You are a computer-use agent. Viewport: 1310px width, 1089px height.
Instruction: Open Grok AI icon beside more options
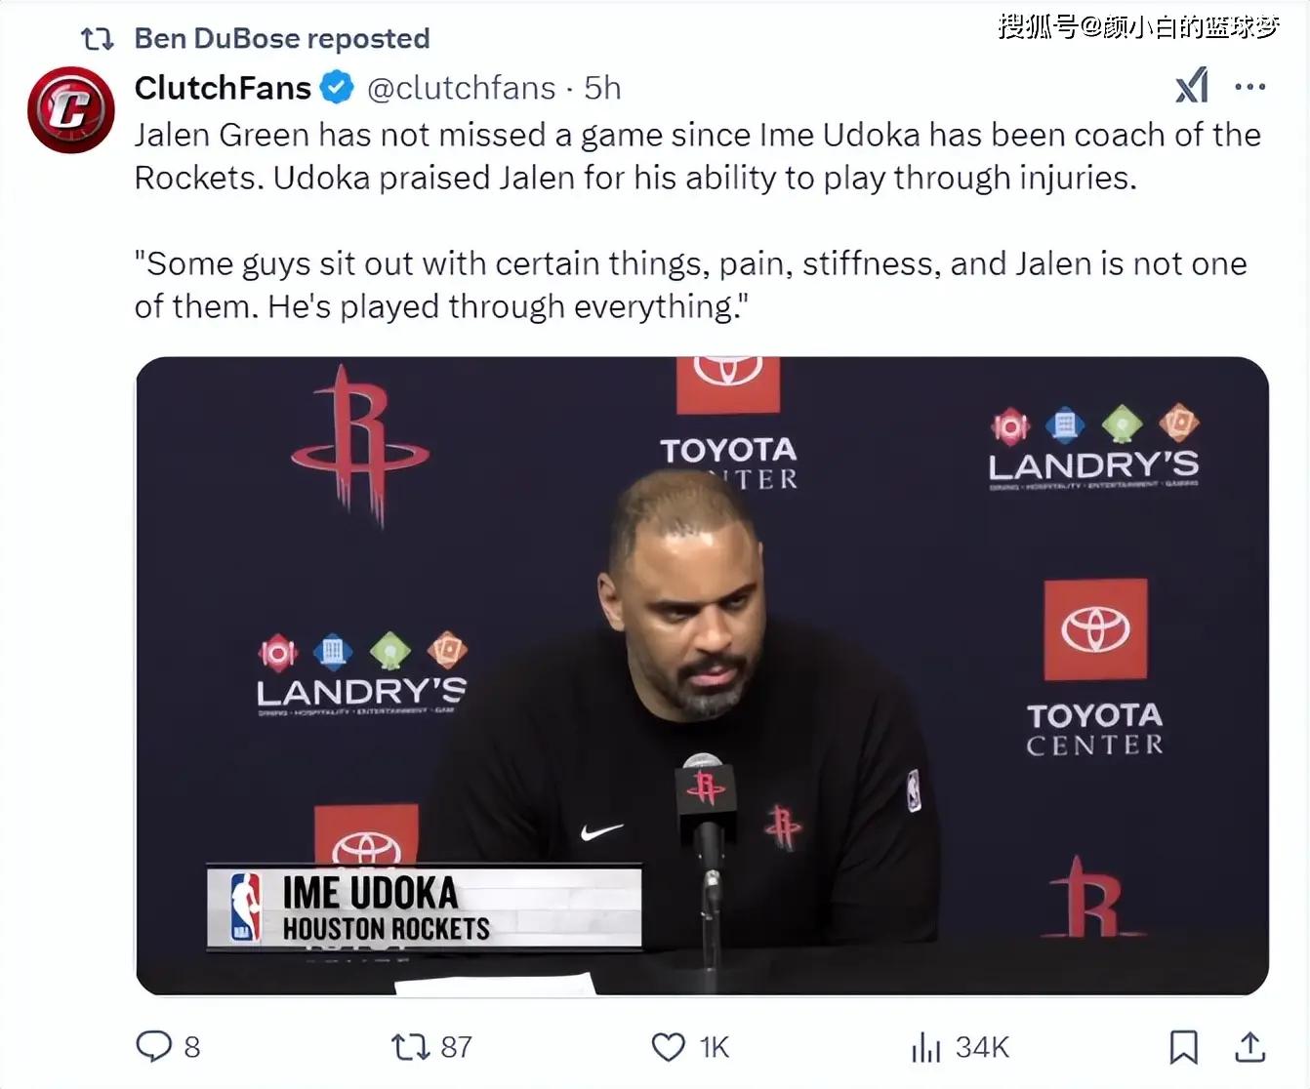[x=1192, y=87]
